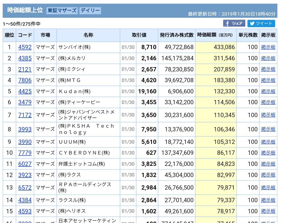Click market cap value 311,546
283x223 pixels.
coord(224,58)
